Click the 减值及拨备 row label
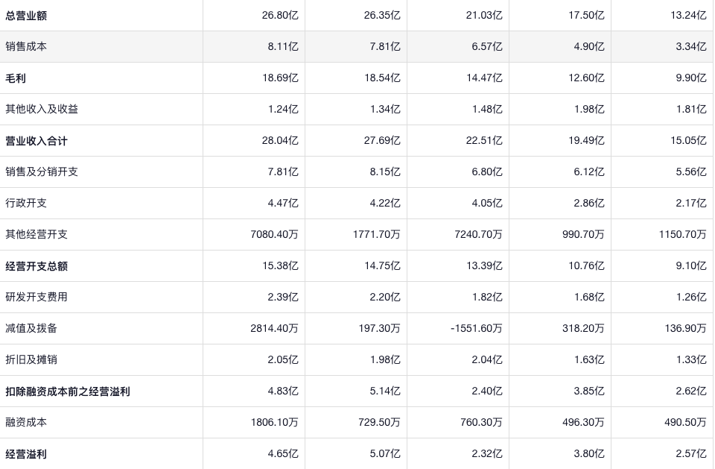715x469 pixels. click(x=31, y=328)
